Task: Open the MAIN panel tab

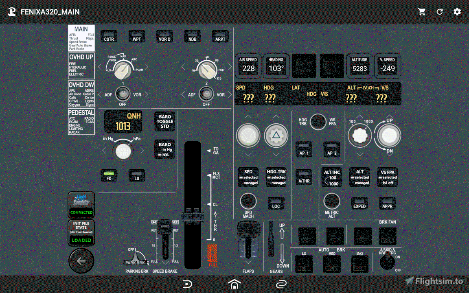Action: (81, 38)
